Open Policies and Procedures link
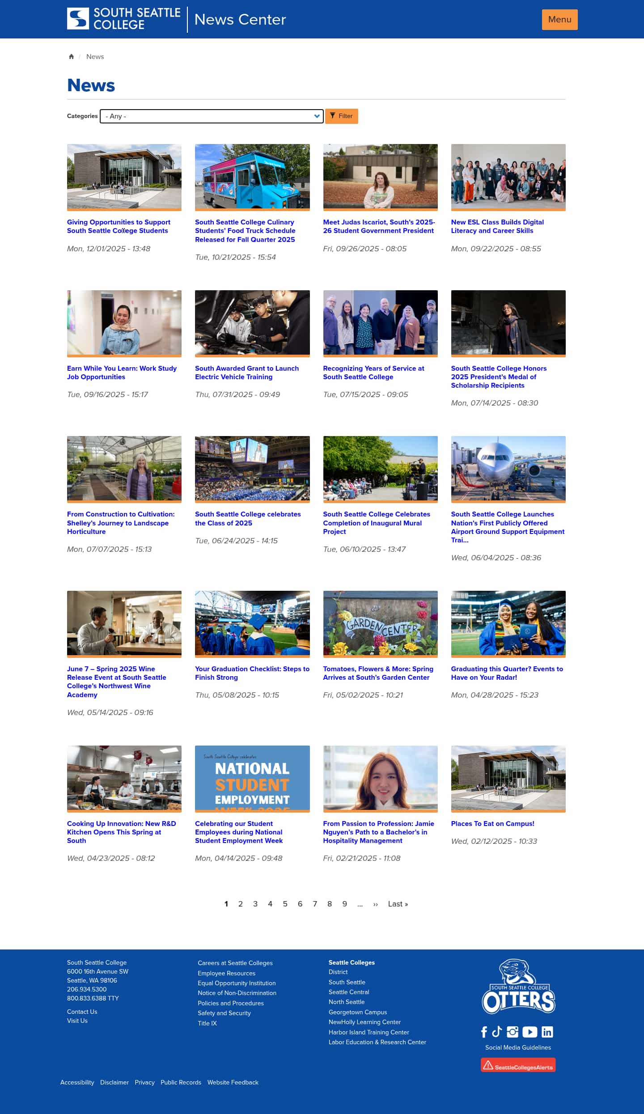This screenshot has height=1114, width=644. coord(231,1003)
